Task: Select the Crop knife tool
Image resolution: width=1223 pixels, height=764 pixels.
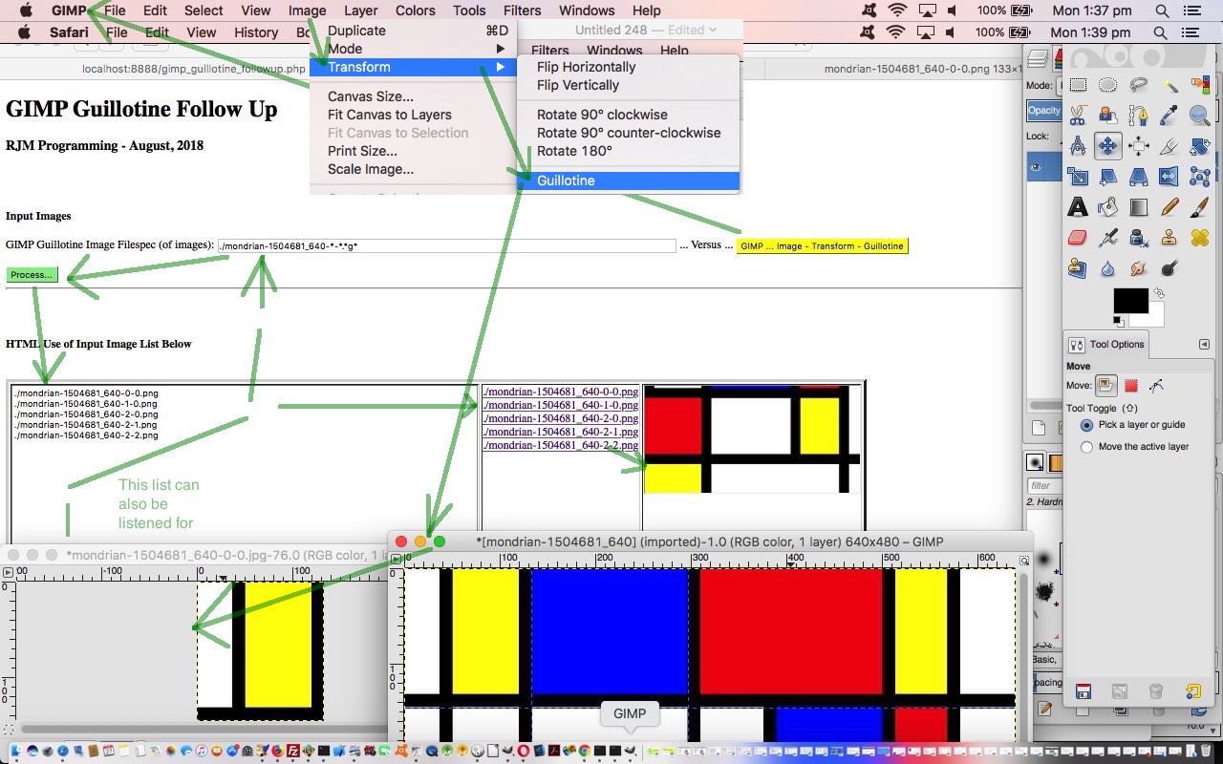Action: click(1169, 146)
